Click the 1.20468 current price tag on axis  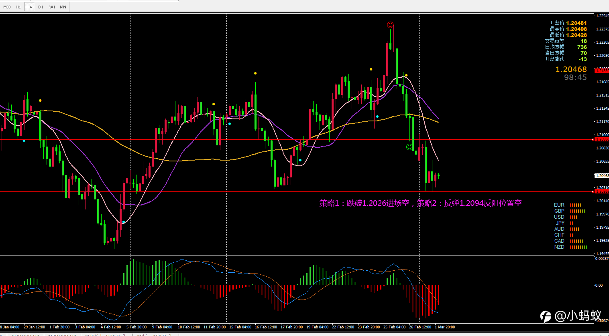pos(602,175)
